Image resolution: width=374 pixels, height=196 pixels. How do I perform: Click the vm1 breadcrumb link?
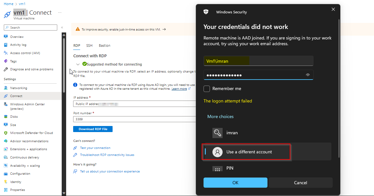point(22,4)
